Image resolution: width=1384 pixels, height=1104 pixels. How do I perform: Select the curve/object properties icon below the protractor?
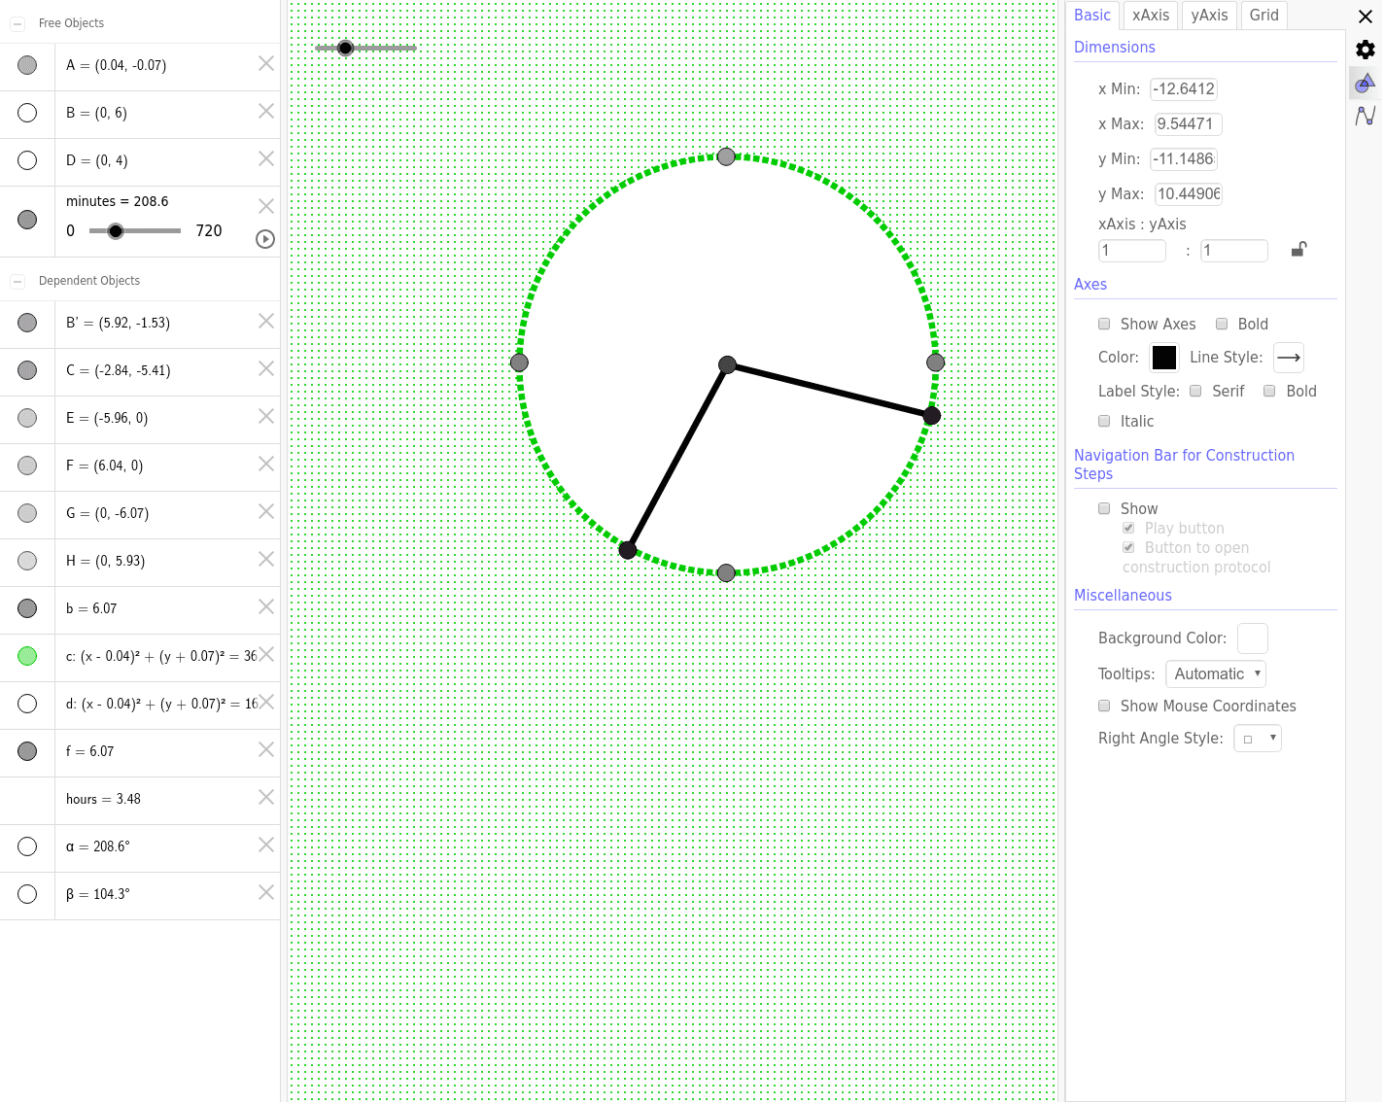click(x=1365, y=117)
